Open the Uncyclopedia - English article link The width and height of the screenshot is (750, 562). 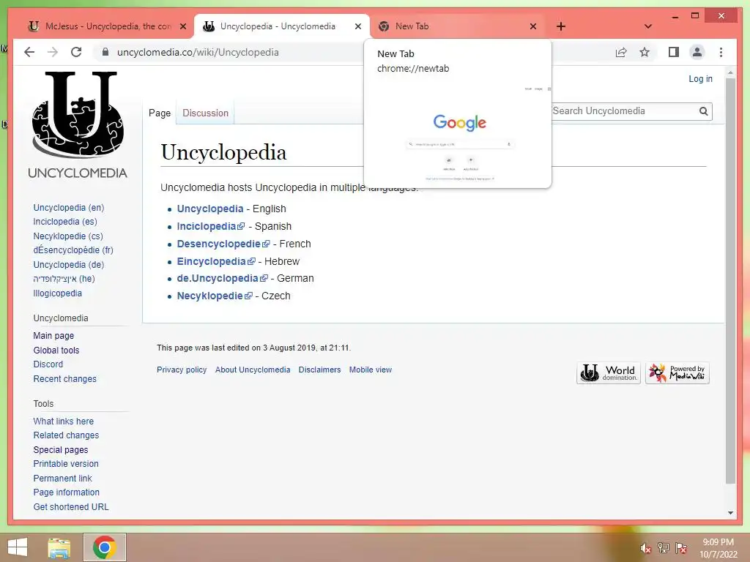(x=210, y=209)
